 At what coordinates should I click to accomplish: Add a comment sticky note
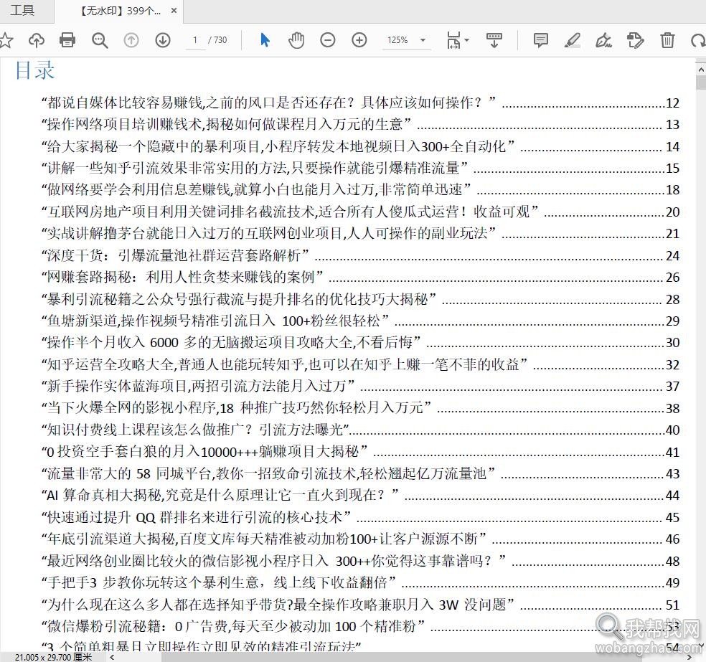click(x=541, y=40)
